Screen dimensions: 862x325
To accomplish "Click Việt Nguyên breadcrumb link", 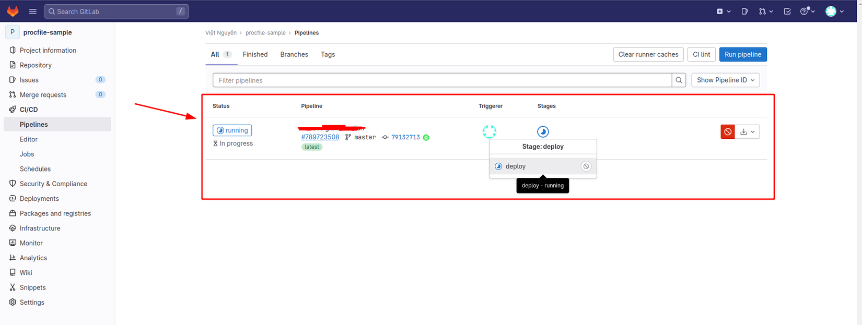I will (221, 33).
